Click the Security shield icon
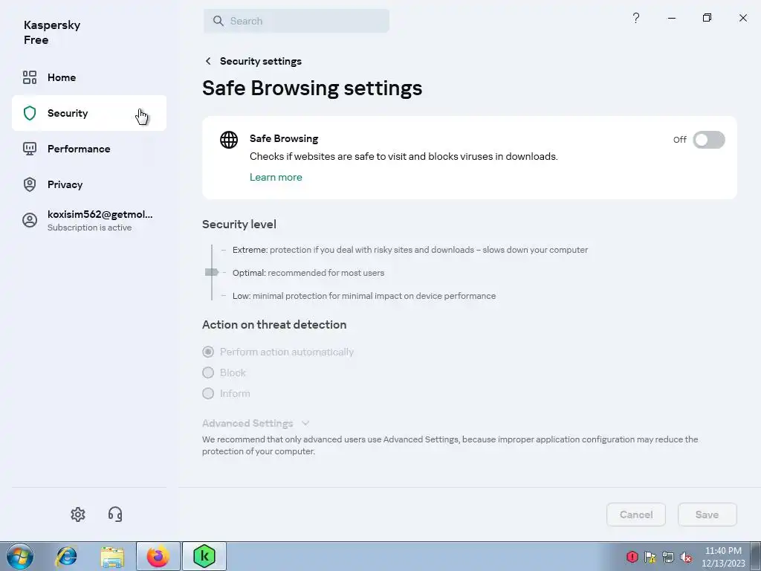This screenshot has height=571, width=761. click(x=30, y=113)
